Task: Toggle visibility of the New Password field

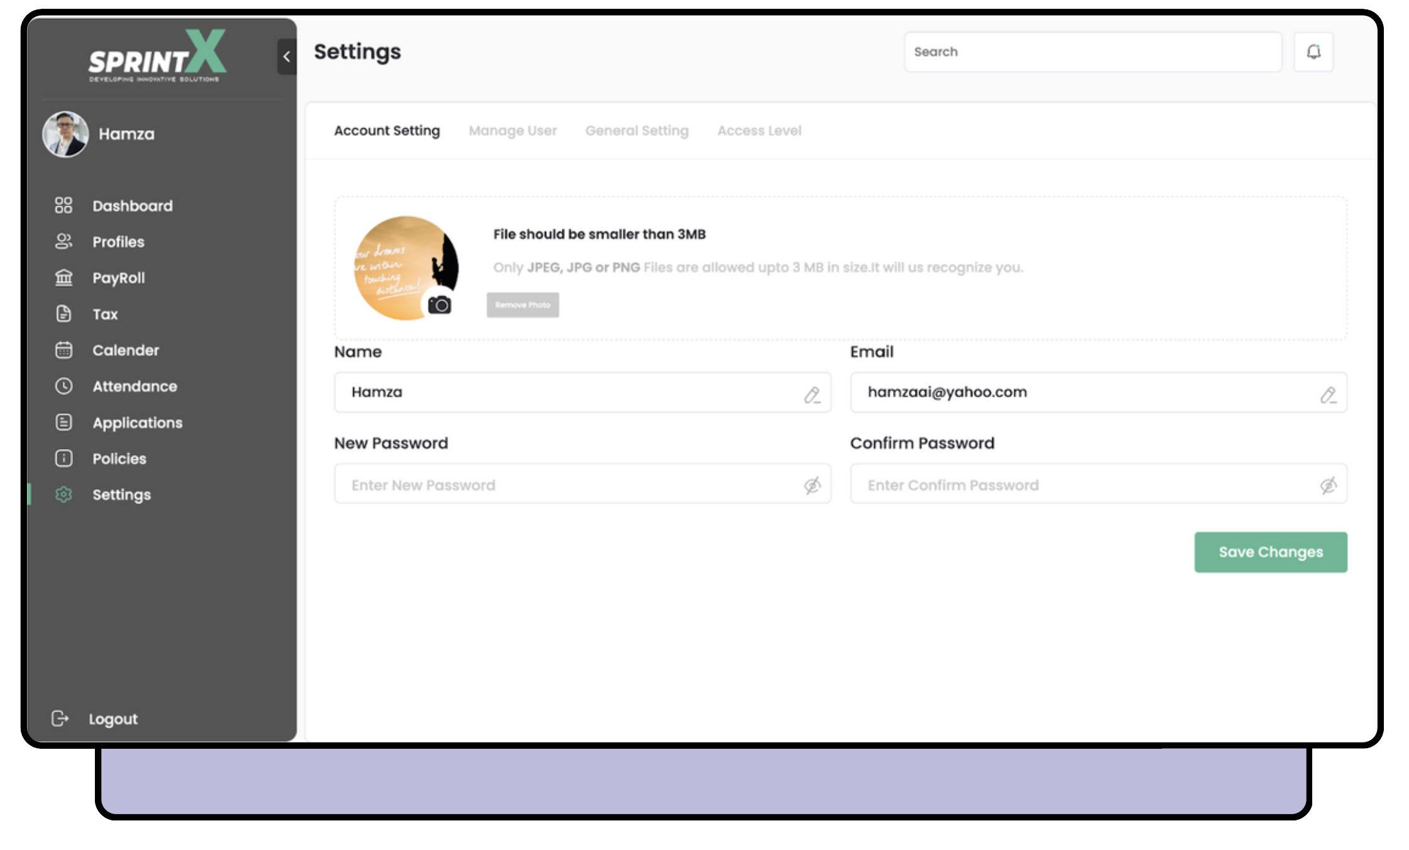Action: pos(813,484)
